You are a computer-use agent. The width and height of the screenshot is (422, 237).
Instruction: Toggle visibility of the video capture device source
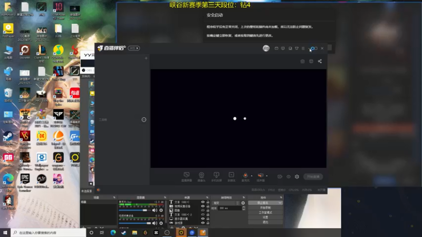click(203, 206)
